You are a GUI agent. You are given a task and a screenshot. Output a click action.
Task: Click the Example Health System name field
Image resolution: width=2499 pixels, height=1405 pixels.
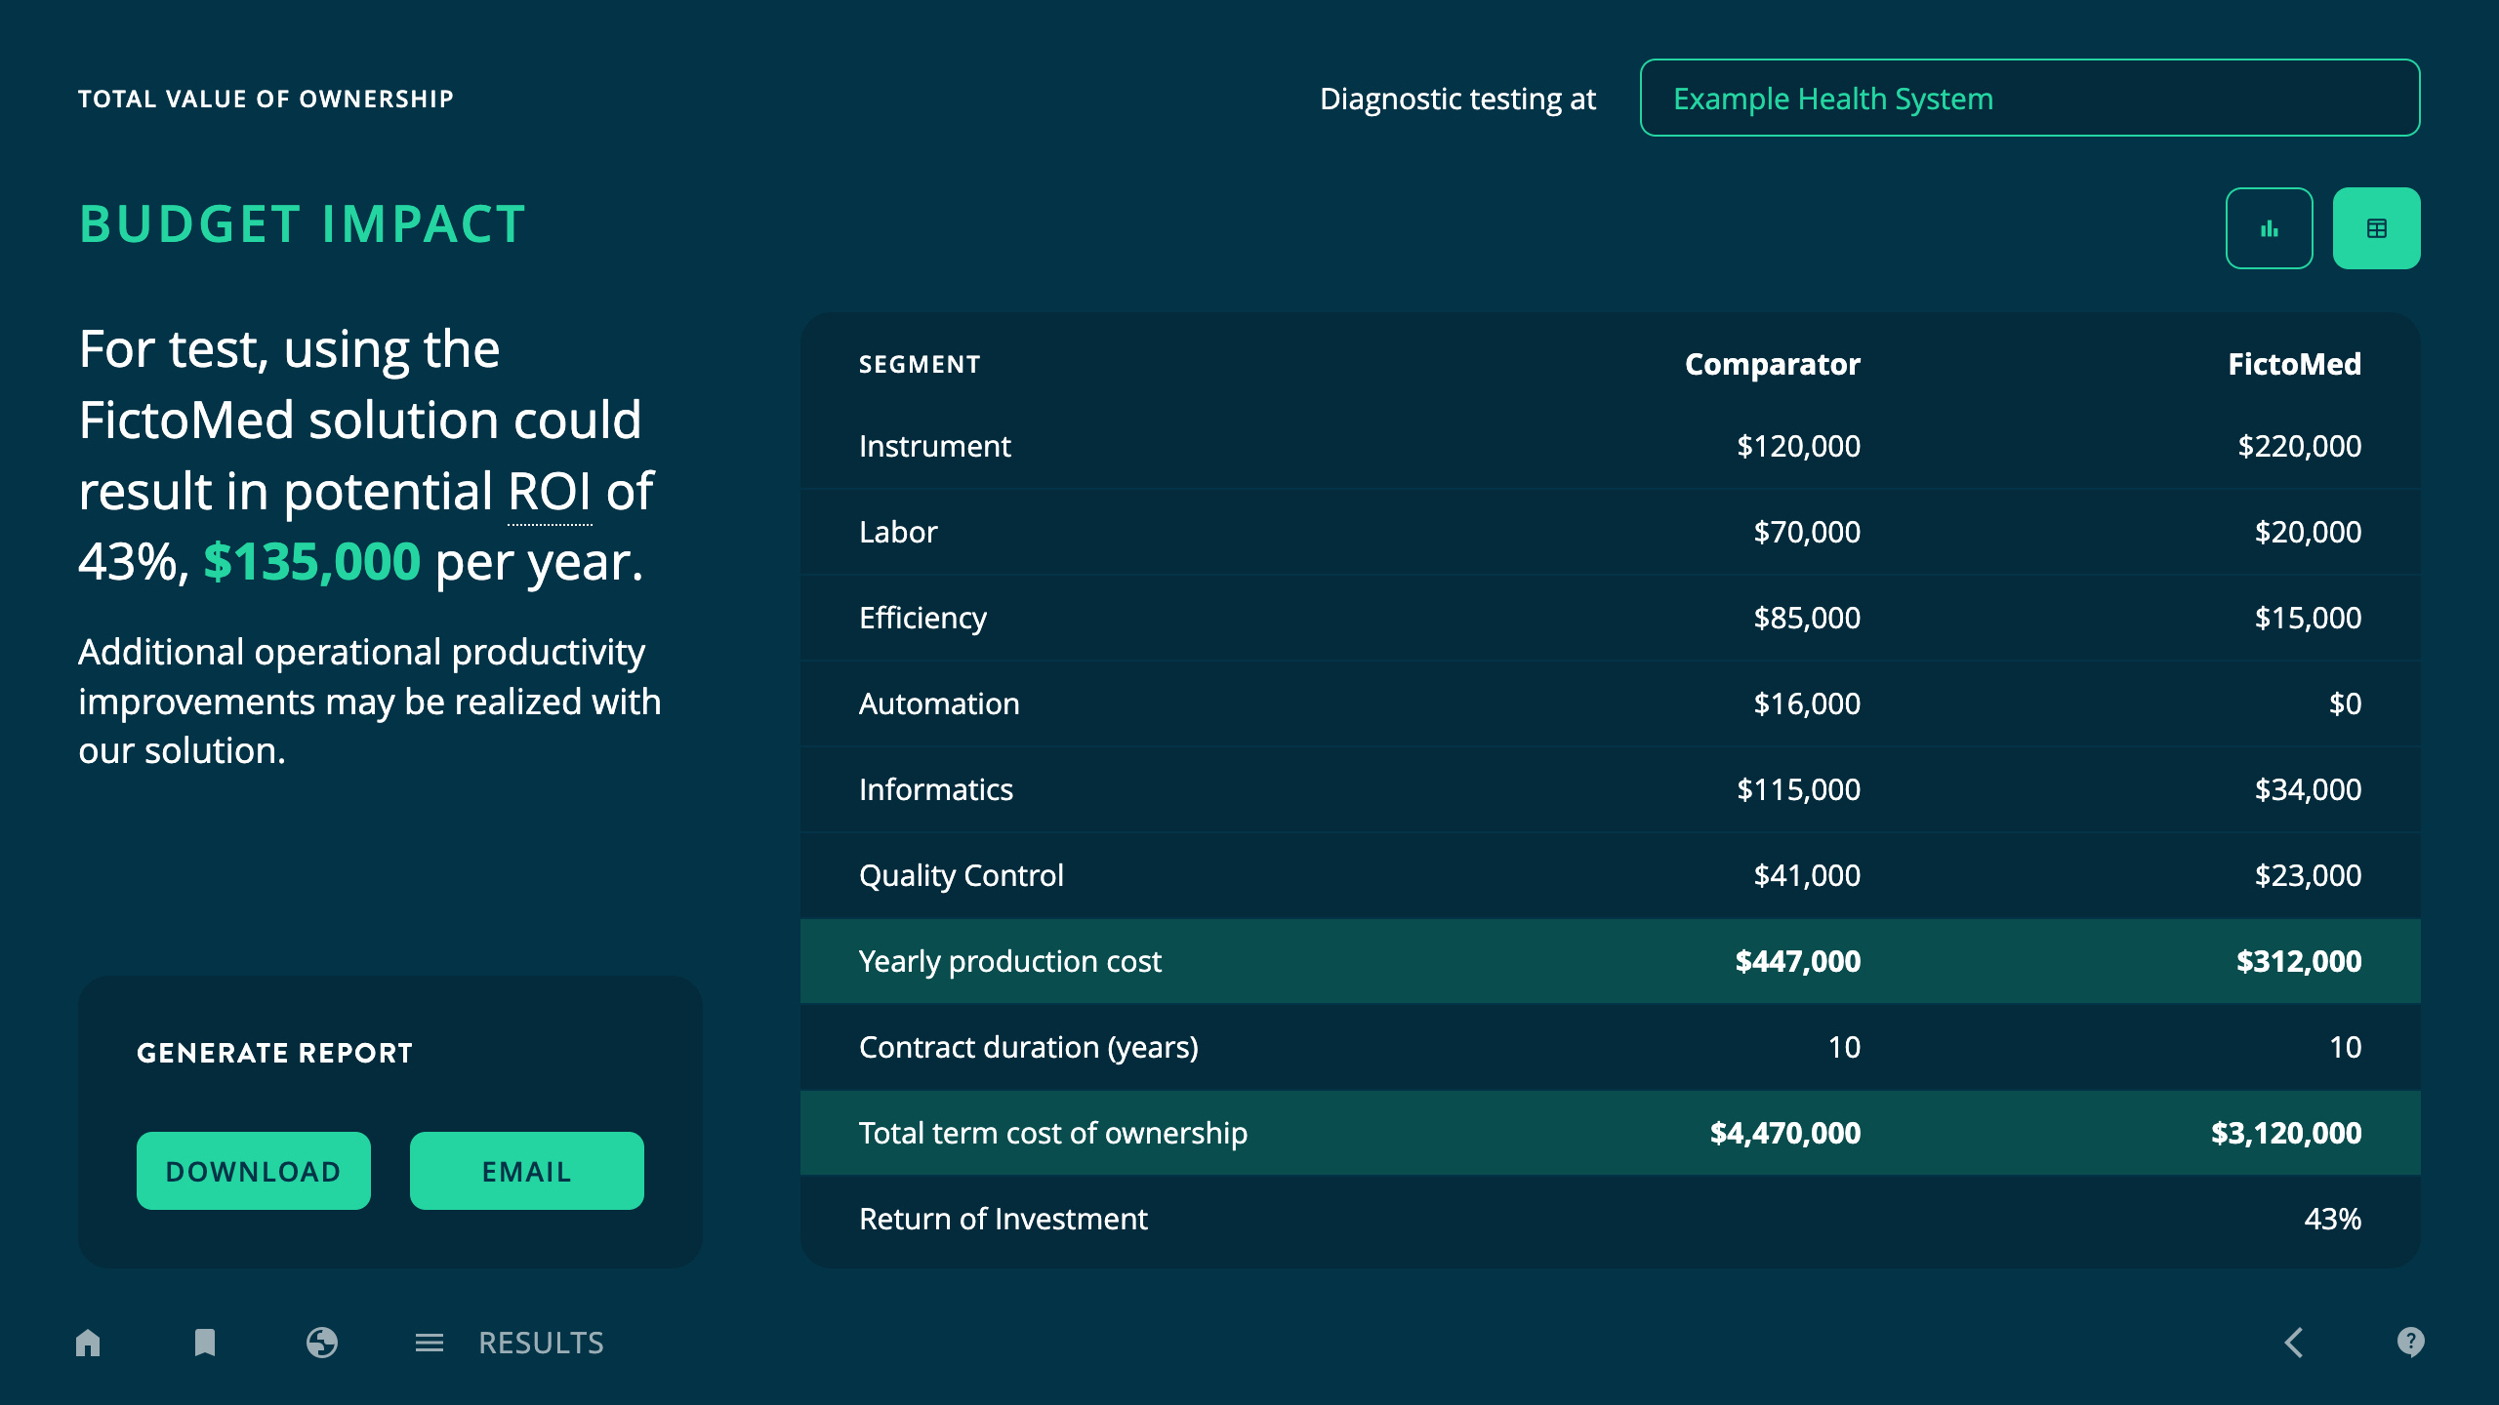coord(2030,98)
